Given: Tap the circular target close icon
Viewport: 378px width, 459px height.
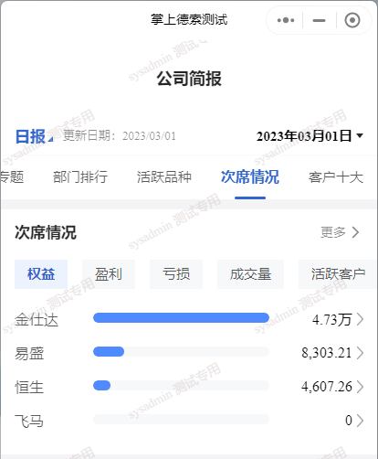Looking at the screenshot, I should (352, 20).
